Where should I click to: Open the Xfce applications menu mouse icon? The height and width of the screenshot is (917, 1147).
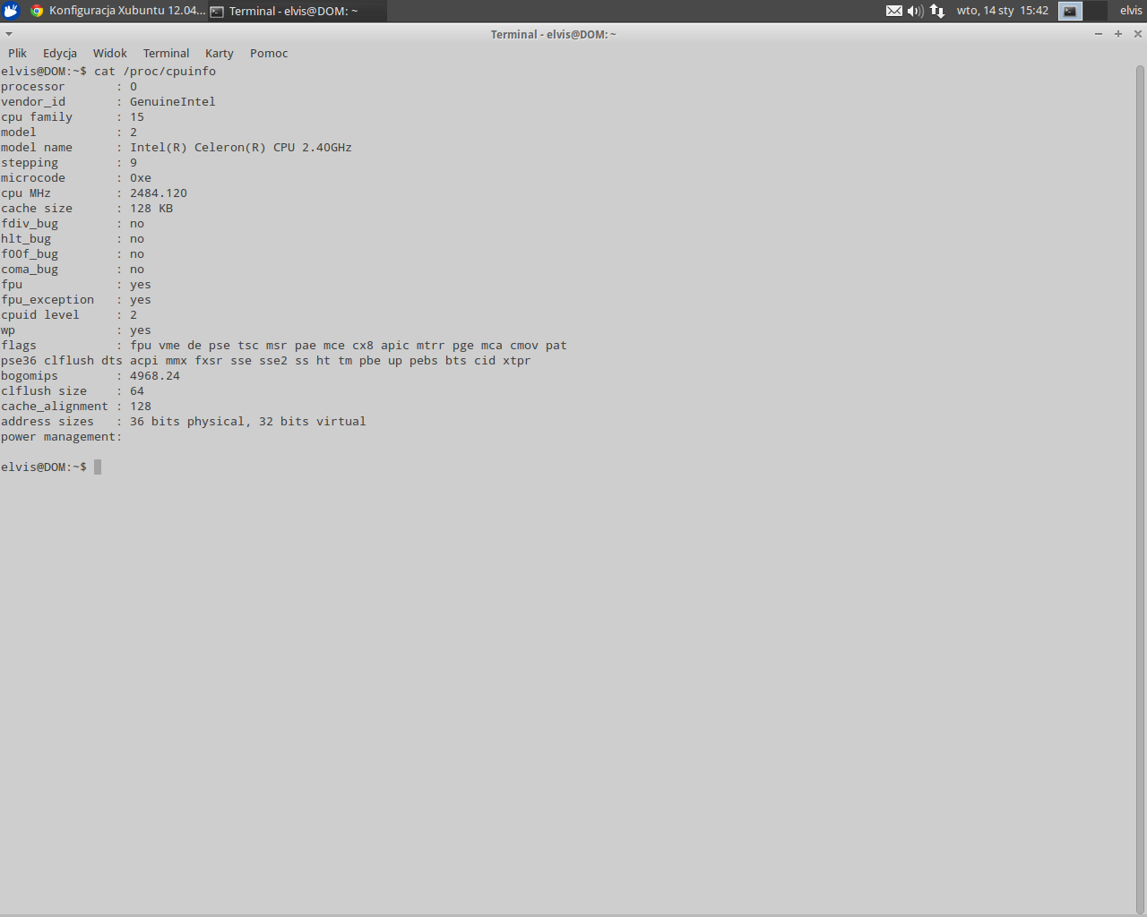point(11,11)
